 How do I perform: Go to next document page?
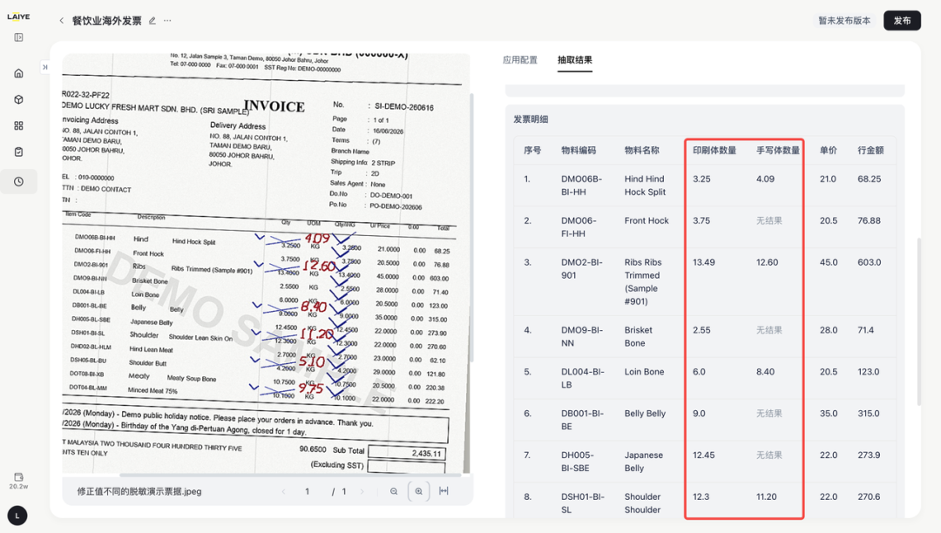[x=362, y=491]
